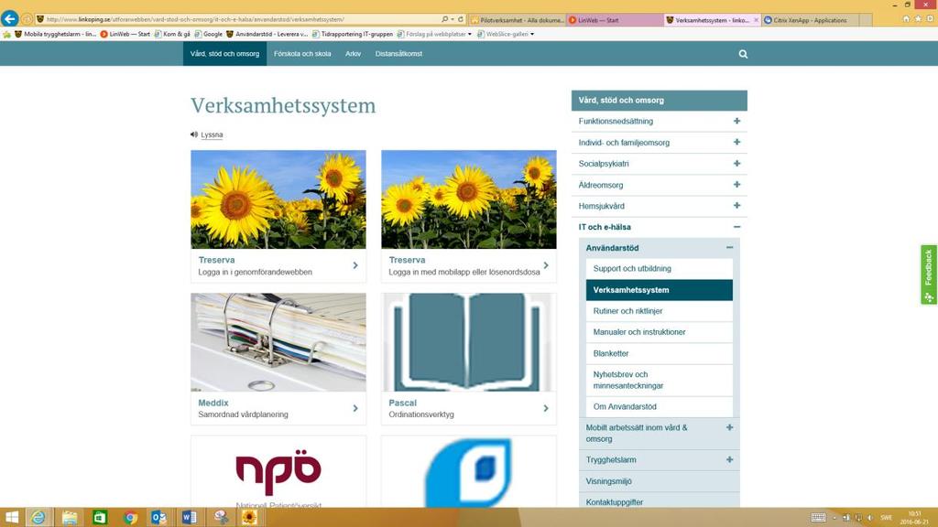Screen dimensions: 938x527
Task: Click Treserva mobilapp sunflower image
Action: [468, 199]
